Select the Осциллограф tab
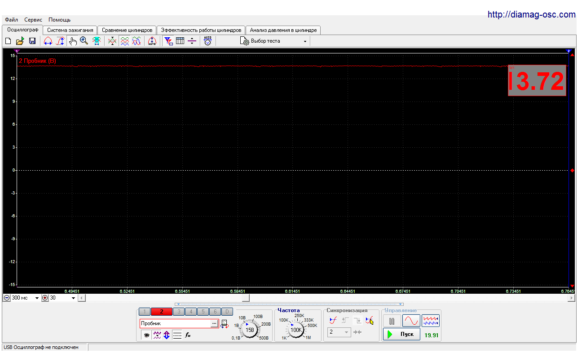This screenshot has height=353, width=582. [23, 30]
